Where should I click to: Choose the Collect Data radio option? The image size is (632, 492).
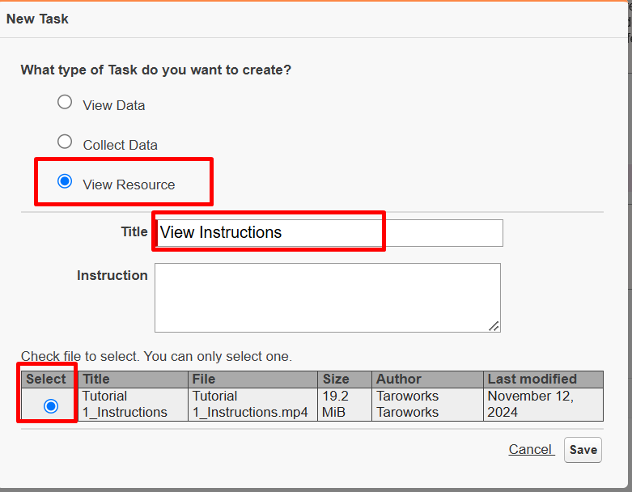(65, 142)
